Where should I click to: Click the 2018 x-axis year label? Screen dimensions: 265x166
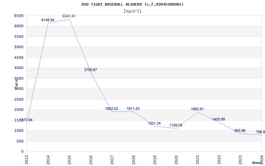[133, 160]
